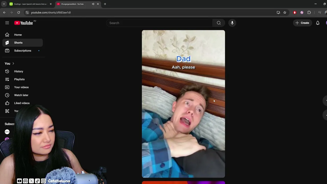327x184 pixels.
Task: Click the Playlists icon
Action: [7, 79]
